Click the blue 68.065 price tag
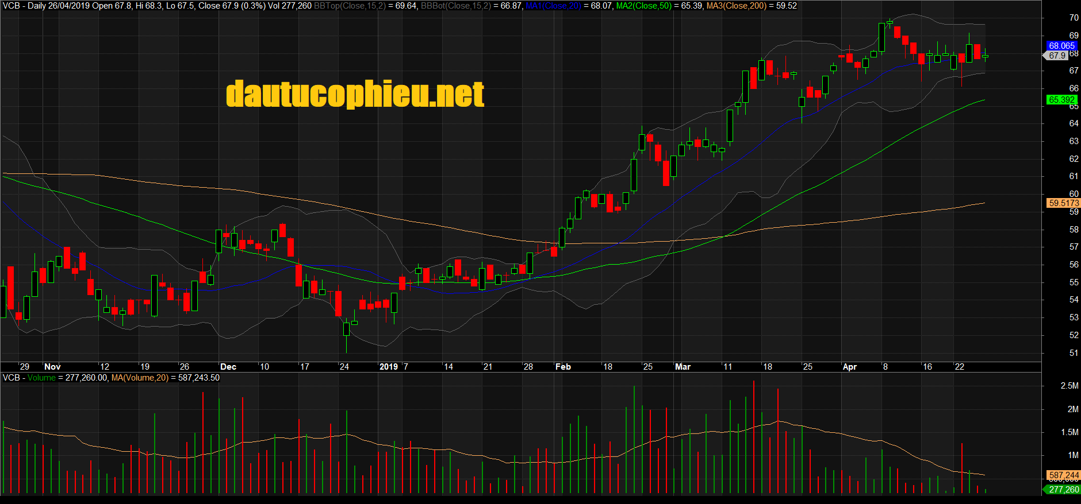This screenshot has width=1081, height=504. 1061,46
